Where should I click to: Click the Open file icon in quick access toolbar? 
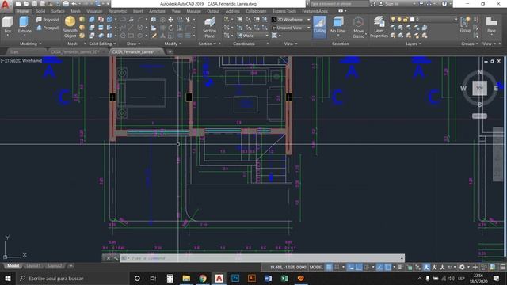pyautogui.click(x=26, y=4)
